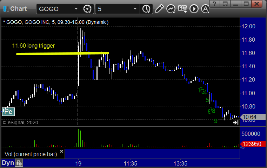Click the 10.80 price axis label
This screenshot has width=267, height=168.
(x=248, y=106)
